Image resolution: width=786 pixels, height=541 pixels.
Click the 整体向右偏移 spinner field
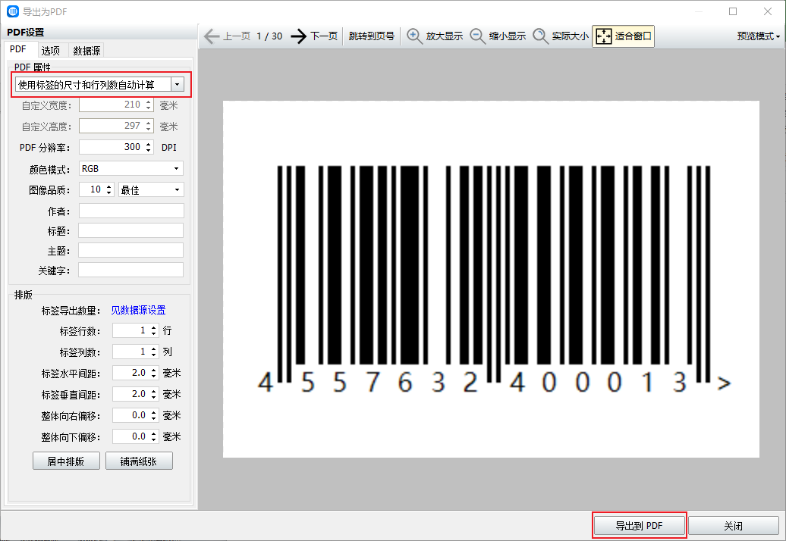pos(135,415)
